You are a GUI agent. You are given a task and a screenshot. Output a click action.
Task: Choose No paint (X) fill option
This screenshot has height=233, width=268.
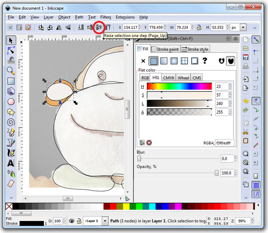point(143,61)
